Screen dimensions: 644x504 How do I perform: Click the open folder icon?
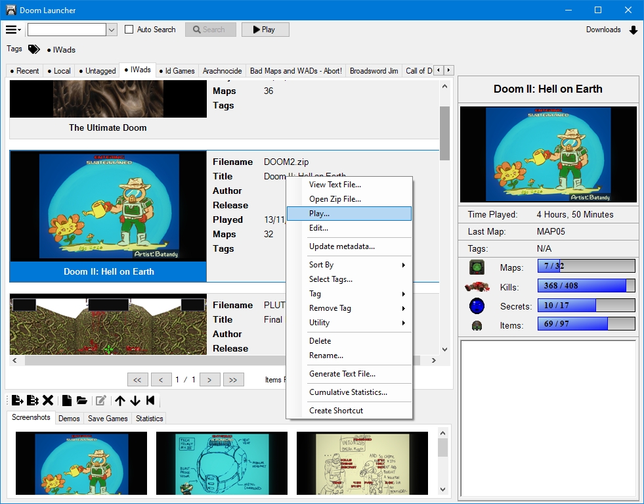(82, 400)
